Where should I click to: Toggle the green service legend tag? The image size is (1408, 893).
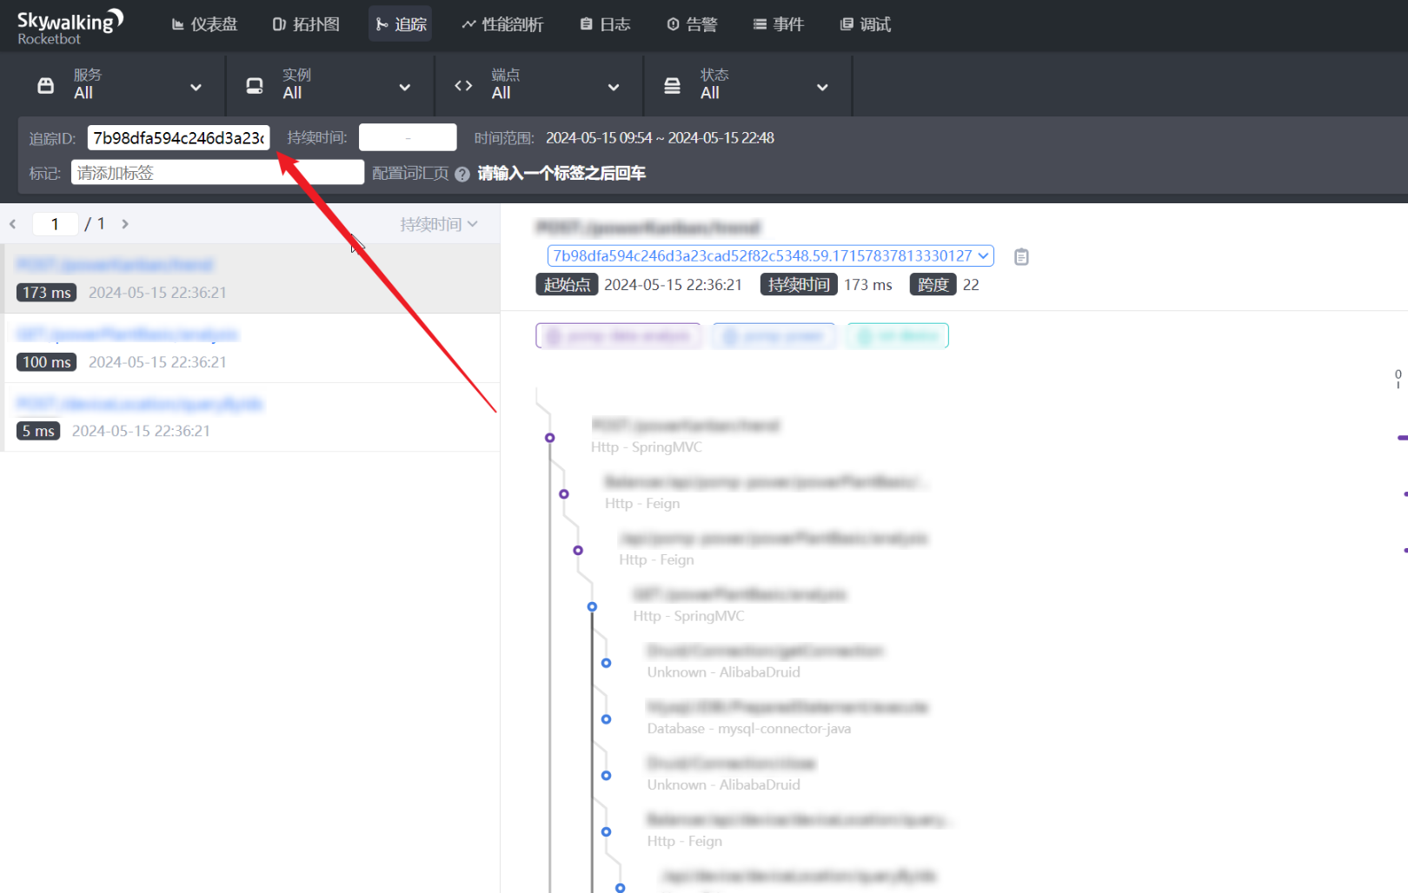898,335
